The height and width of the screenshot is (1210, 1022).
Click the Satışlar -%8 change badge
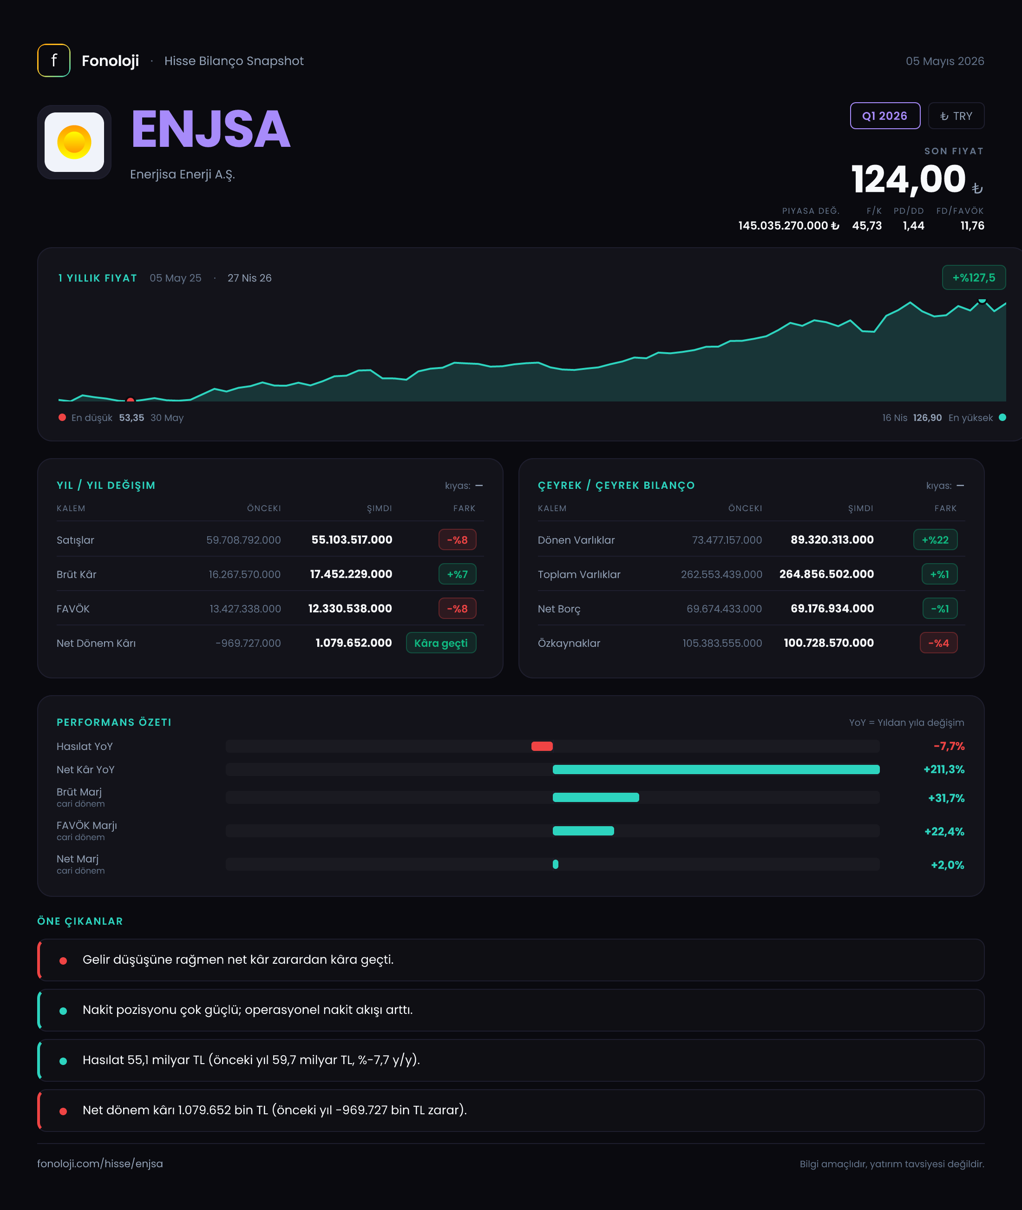click(457, 539)
